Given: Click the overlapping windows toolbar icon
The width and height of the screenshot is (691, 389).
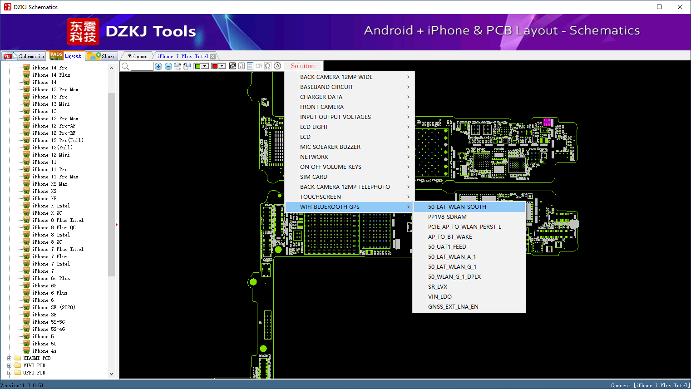Looking at the screenshot, I should 232,66.
